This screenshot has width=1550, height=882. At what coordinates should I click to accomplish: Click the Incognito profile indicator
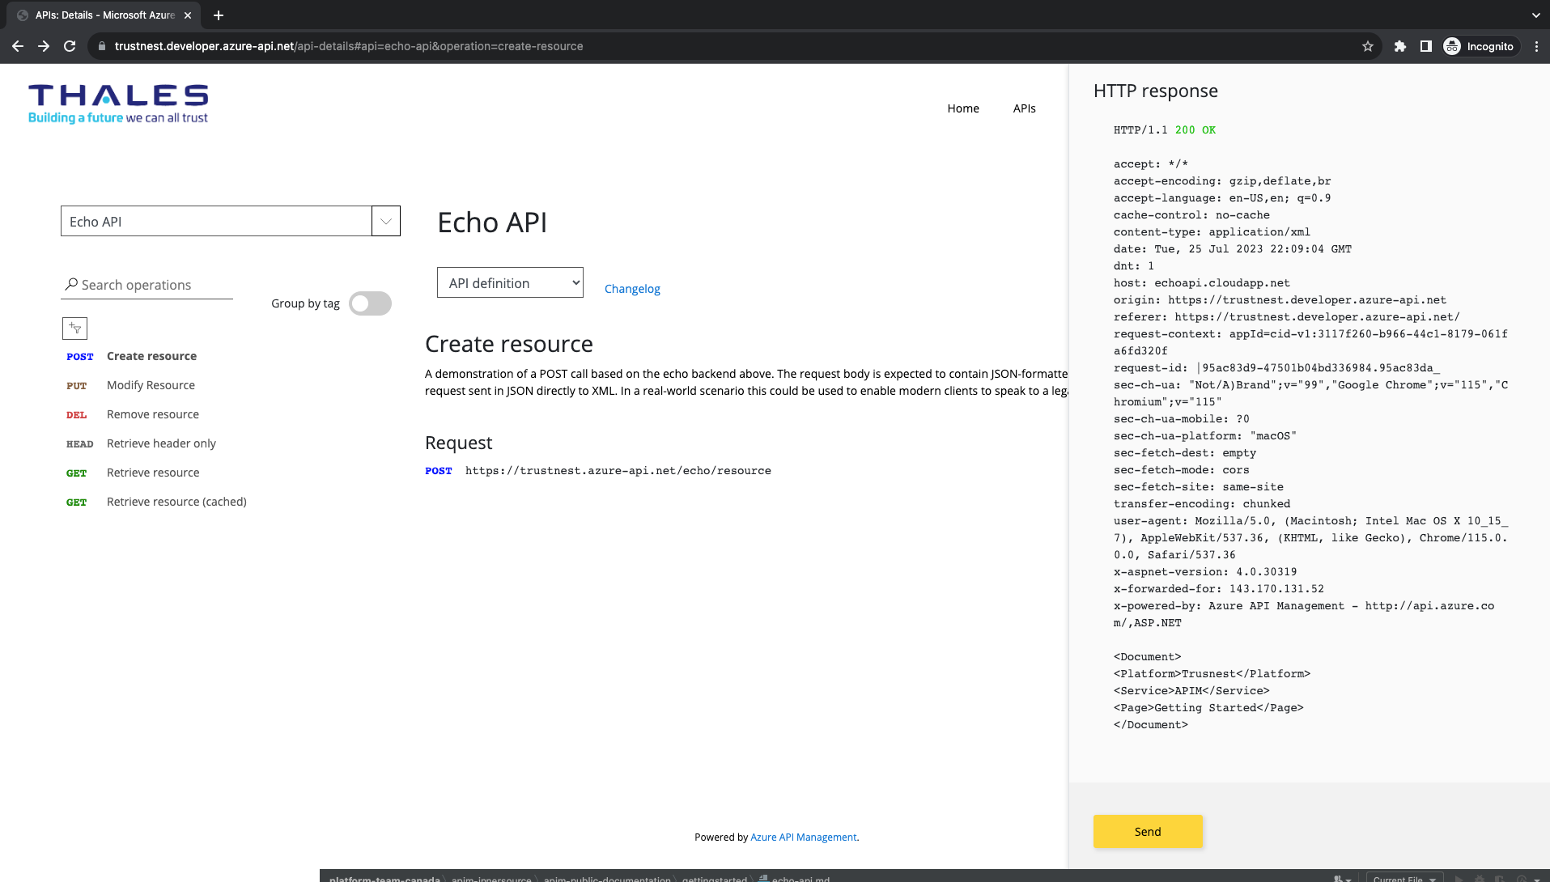[x=1479, y=46]
